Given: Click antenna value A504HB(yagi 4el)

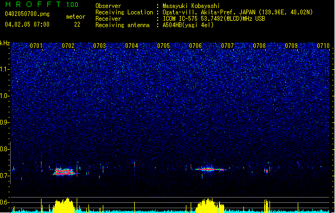Looking at the screenshot, I should tap(188, 25).
